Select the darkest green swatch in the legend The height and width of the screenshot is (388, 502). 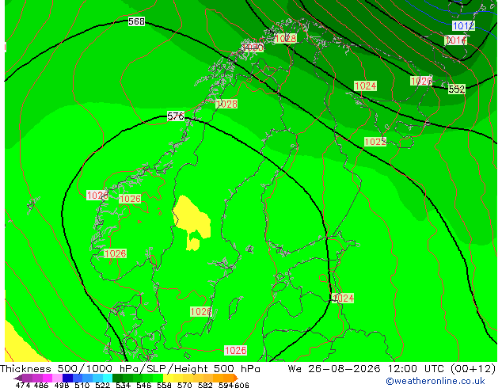tap(117, 378)
